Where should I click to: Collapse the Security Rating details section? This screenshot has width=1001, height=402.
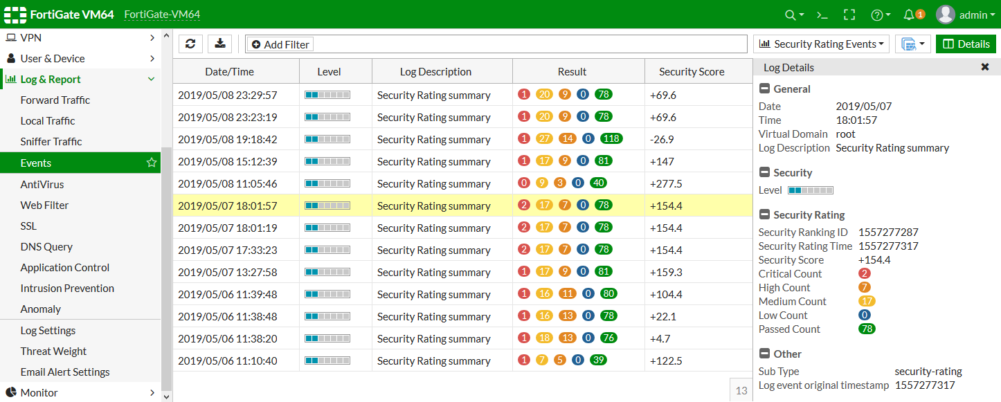(765, 214)
